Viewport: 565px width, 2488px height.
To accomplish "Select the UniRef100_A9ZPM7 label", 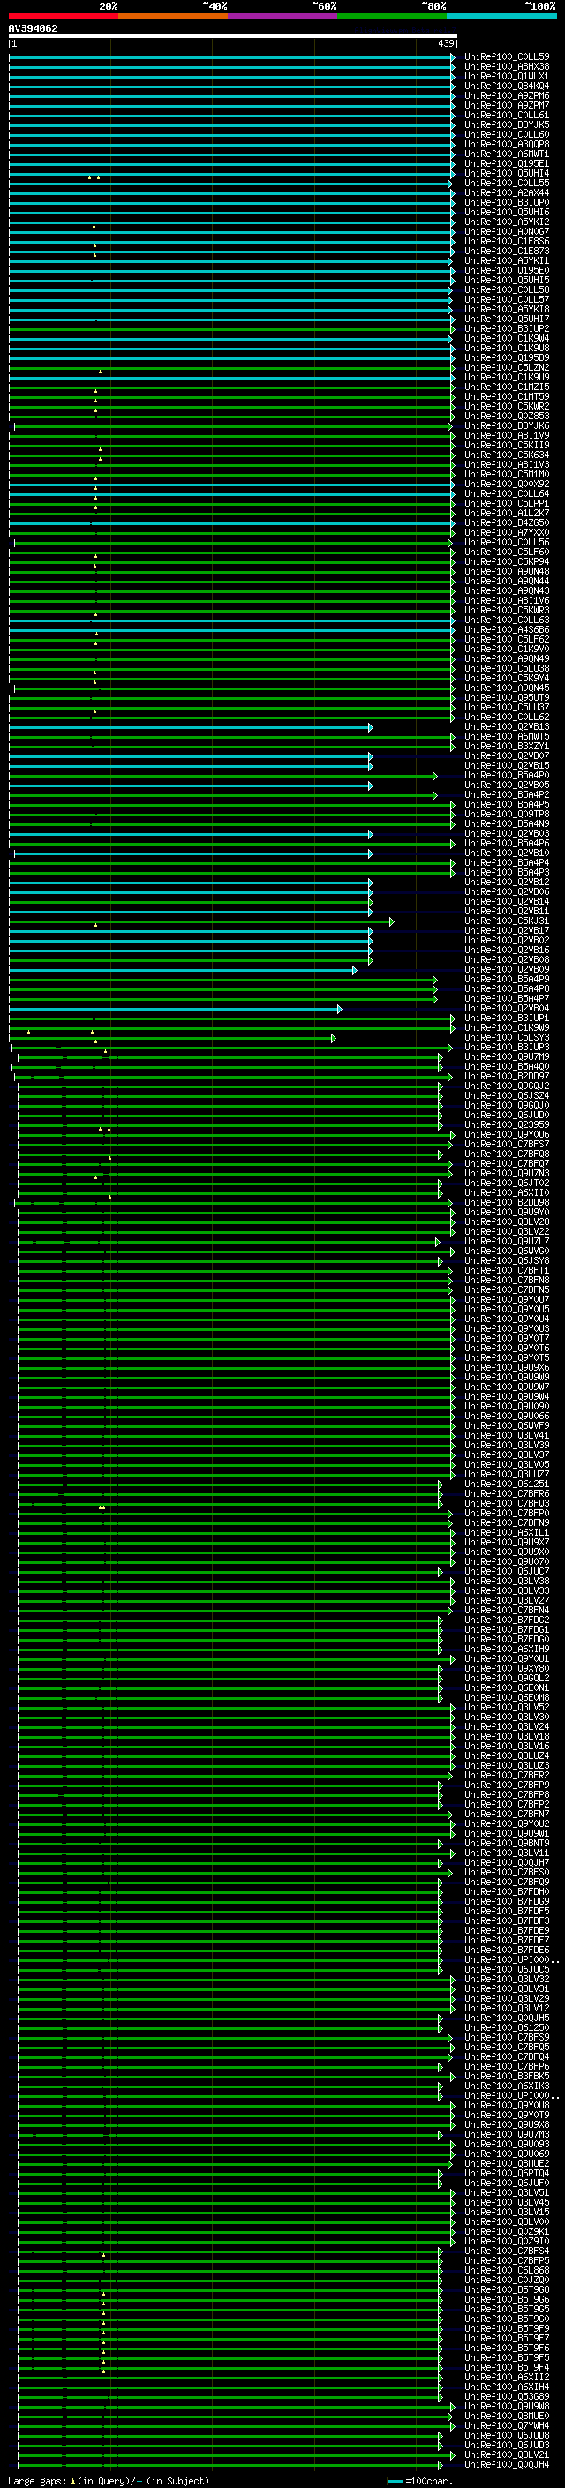I will (x=507, y=105).
